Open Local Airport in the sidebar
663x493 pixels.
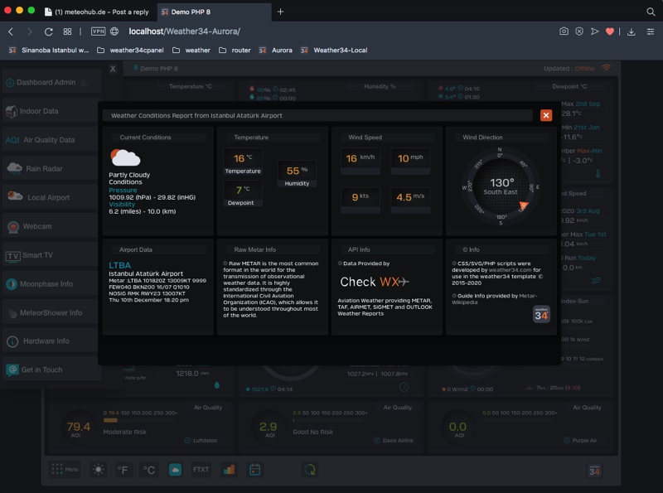pos(51,197)
